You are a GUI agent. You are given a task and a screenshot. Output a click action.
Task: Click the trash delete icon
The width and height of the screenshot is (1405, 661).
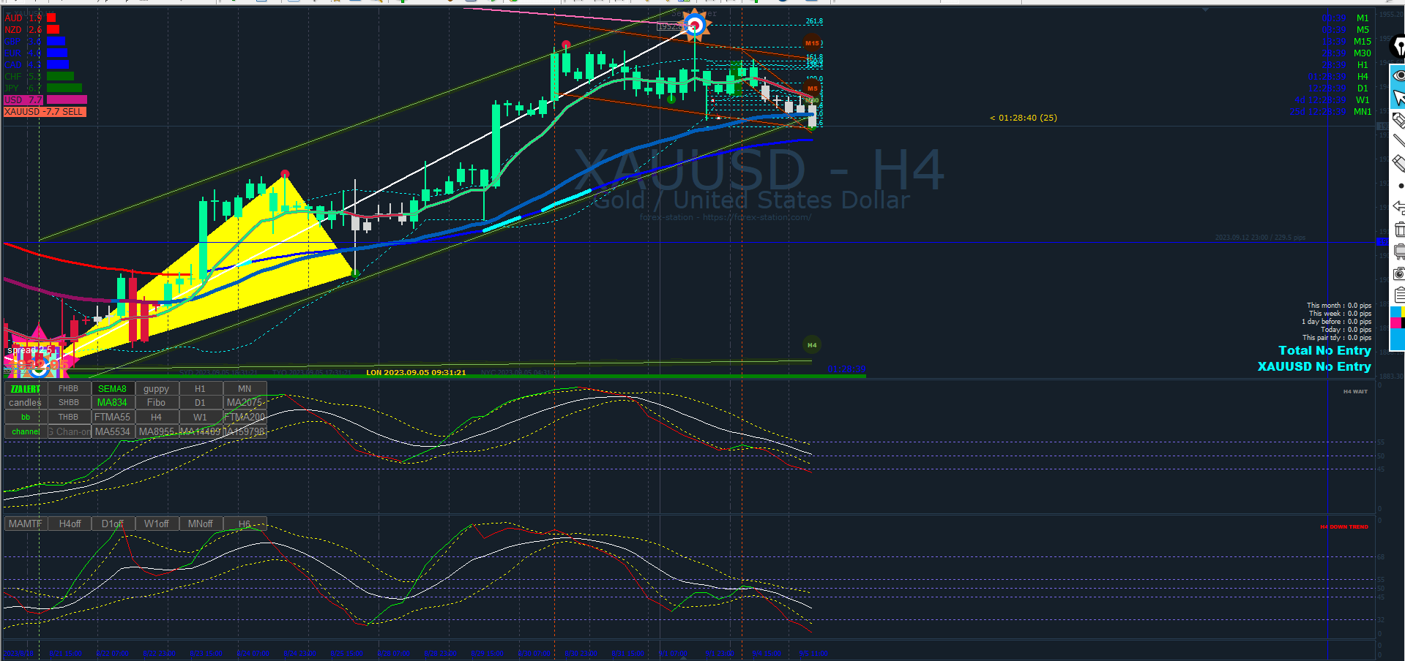(x=1399, y=230)
